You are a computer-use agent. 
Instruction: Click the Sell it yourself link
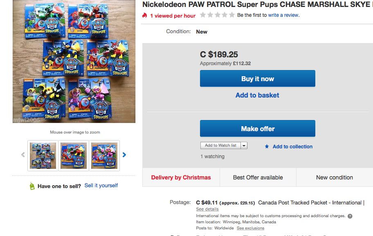click(101, 186)
